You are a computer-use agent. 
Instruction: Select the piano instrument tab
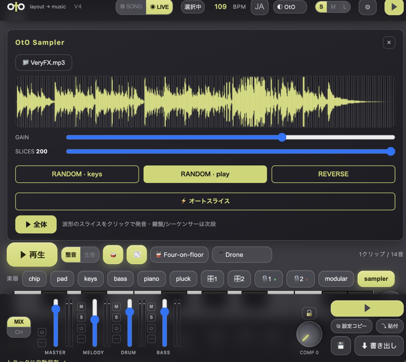point(152,279)
